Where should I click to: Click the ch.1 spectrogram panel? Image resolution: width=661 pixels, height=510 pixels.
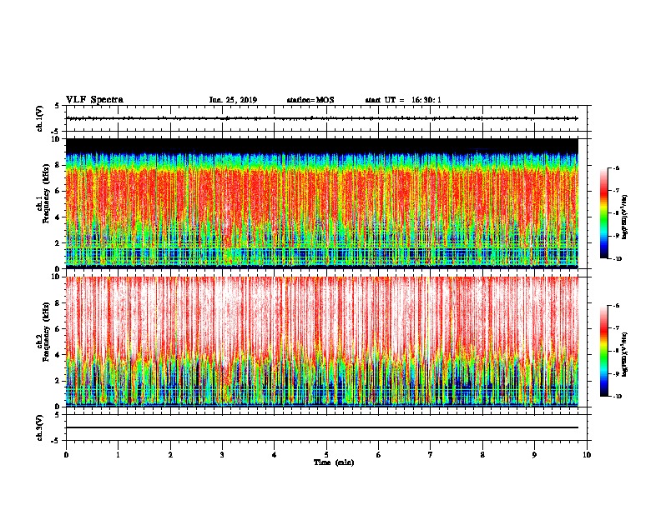point(321,203)
